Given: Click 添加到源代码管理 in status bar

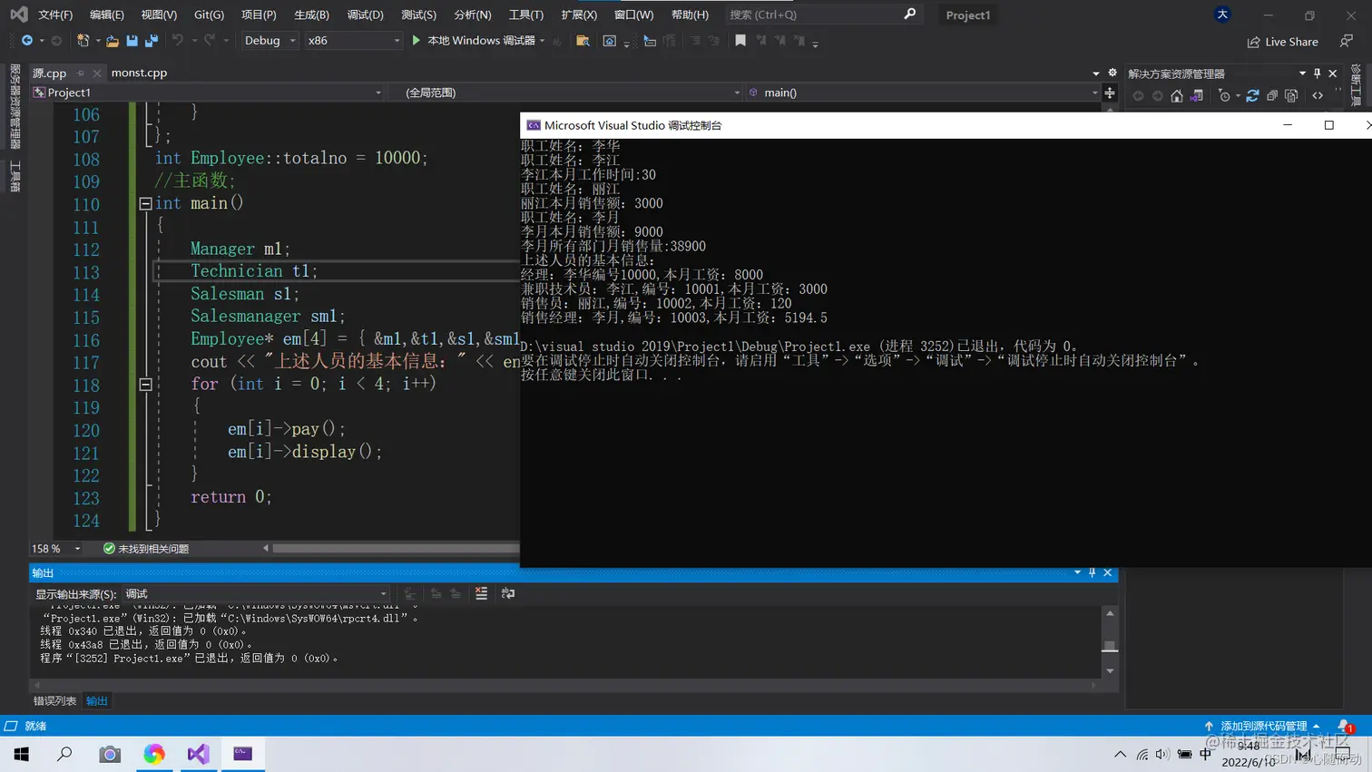Looking at the screenshot, I should point(1263,726).
